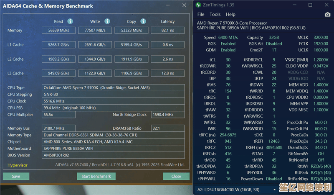Select the Memory Read result field

(58, 31)
